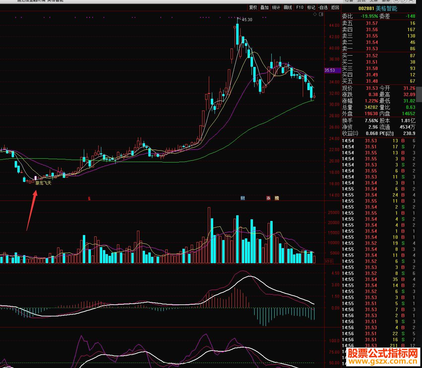Click the 内盘 14652 value
The height and width of the screenshot is (368, 422).
409,114
